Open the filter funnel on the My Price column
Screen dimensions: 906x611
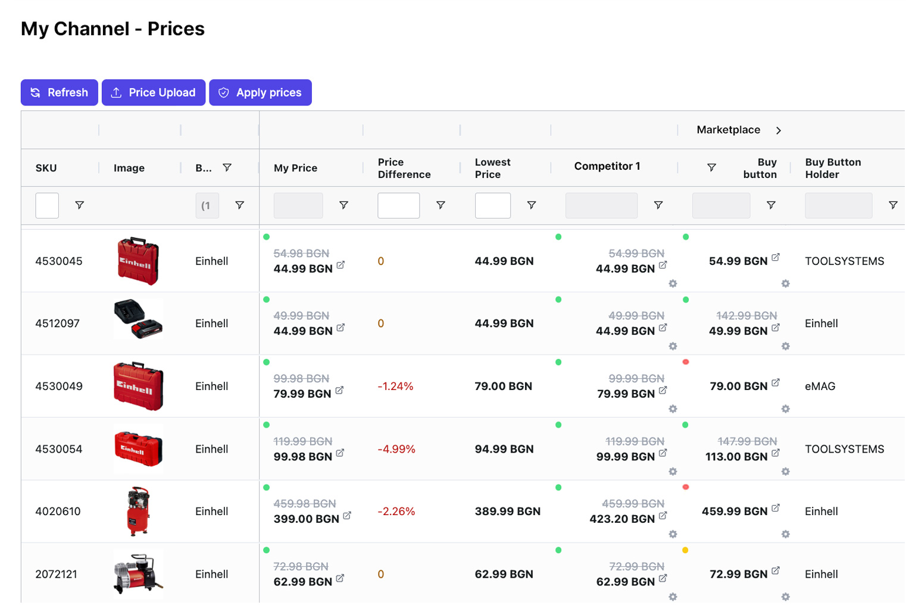click(x=344, y=205)
